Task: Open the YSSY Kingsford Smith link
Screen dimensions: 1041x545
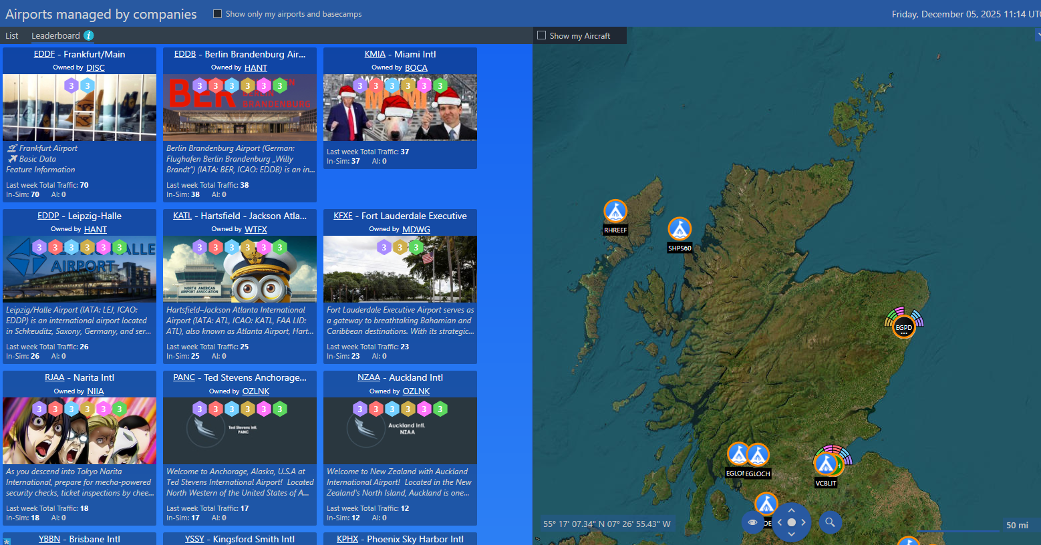Action: point(194,539)
